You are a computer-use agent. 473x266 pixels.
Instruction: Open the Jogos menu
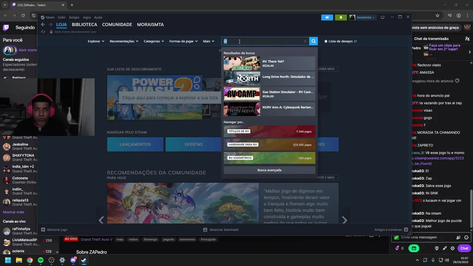click(87, 17)
